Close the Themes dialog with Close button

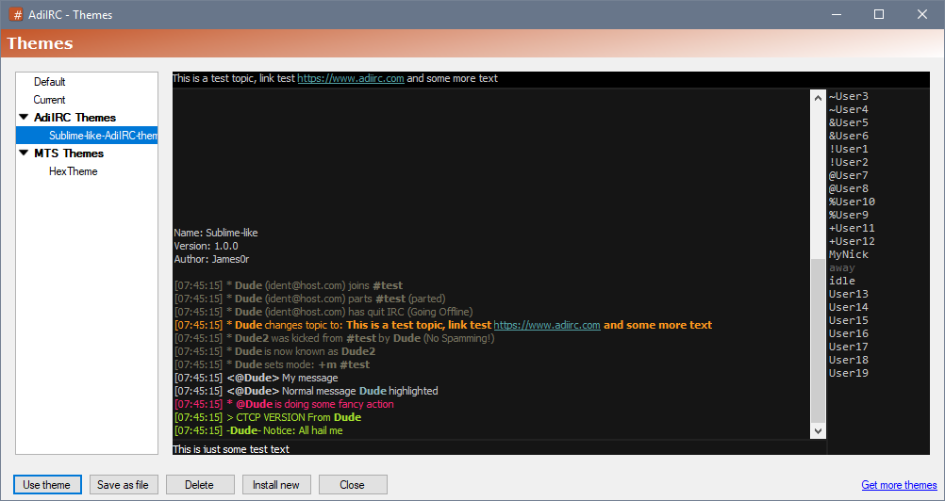[352, 485]
